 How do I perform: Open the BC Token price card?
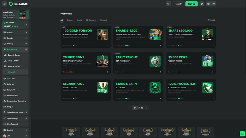[x=15, y=25]
